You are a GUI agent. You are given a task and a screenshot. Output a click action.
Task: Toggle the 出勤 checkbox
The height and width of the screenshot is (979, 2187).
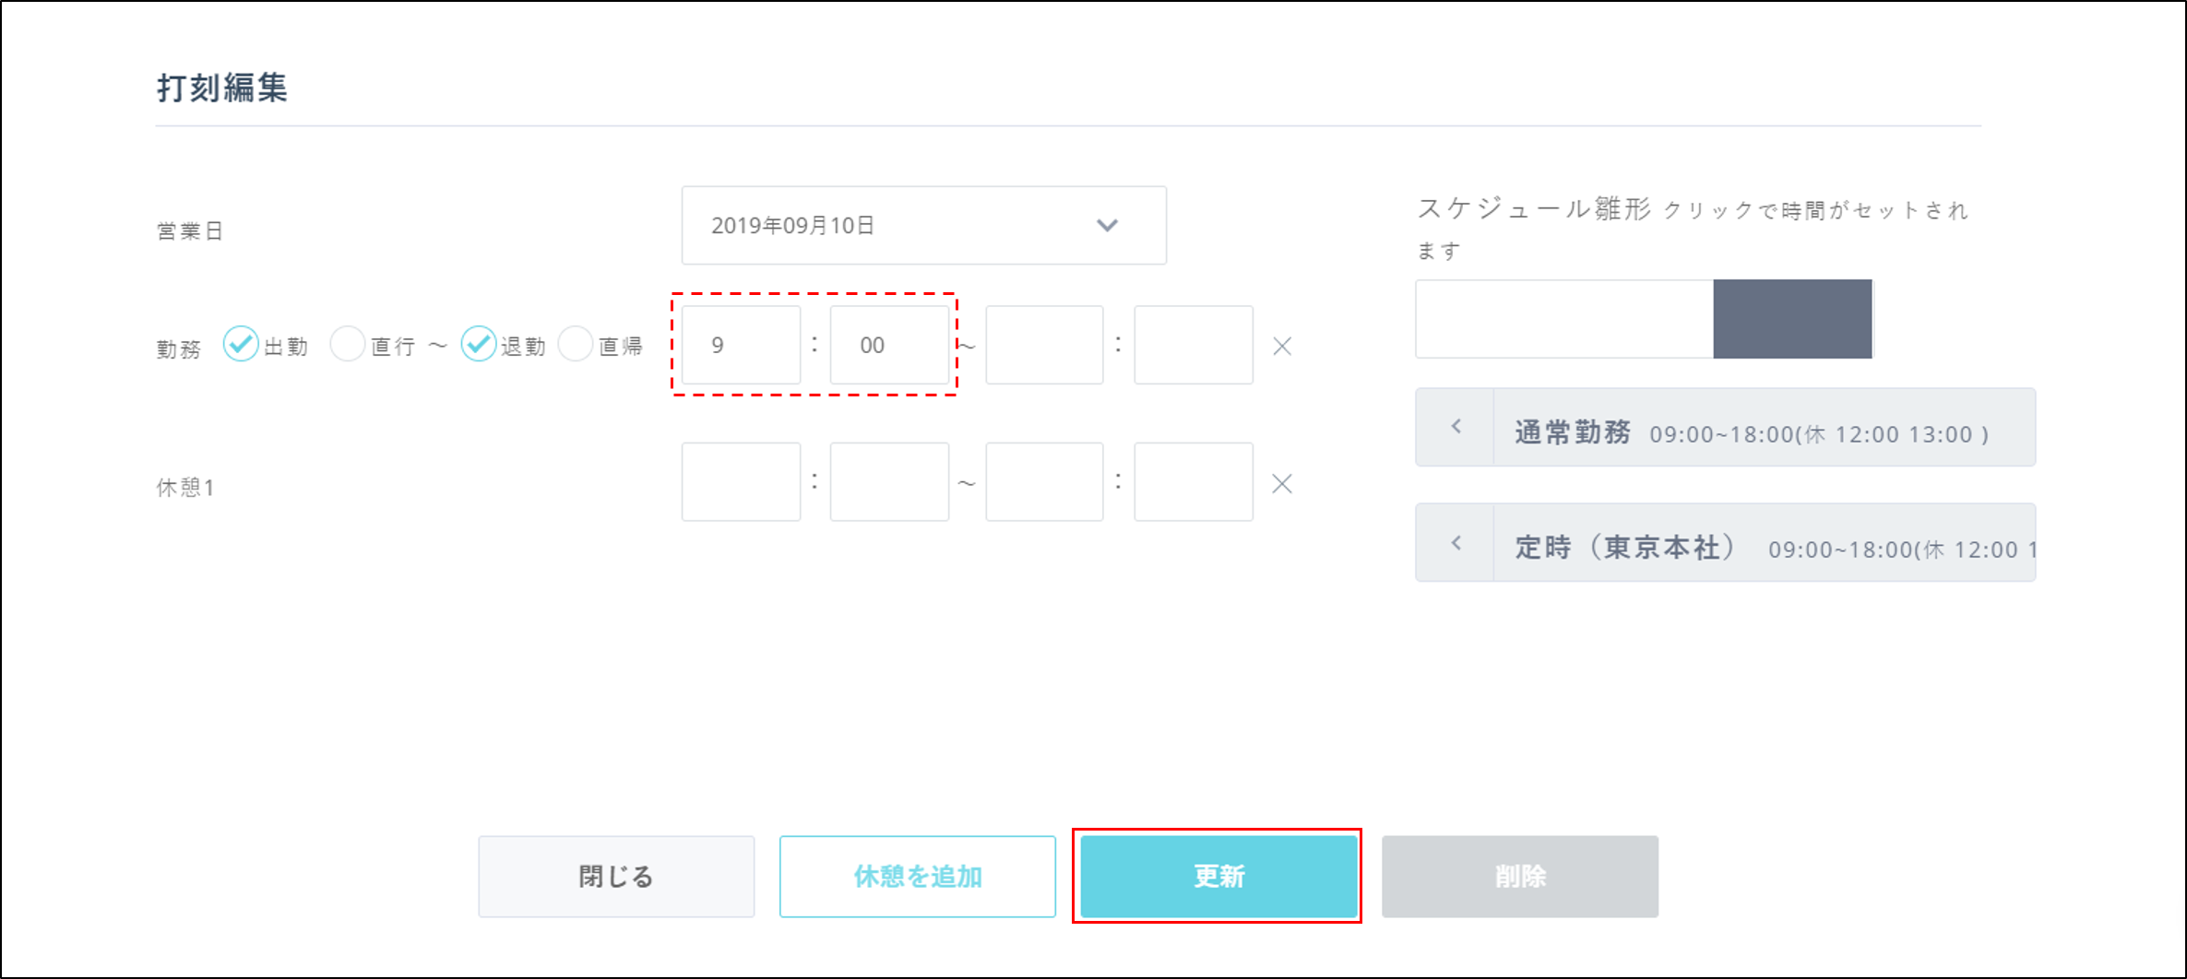pos(241,345)
